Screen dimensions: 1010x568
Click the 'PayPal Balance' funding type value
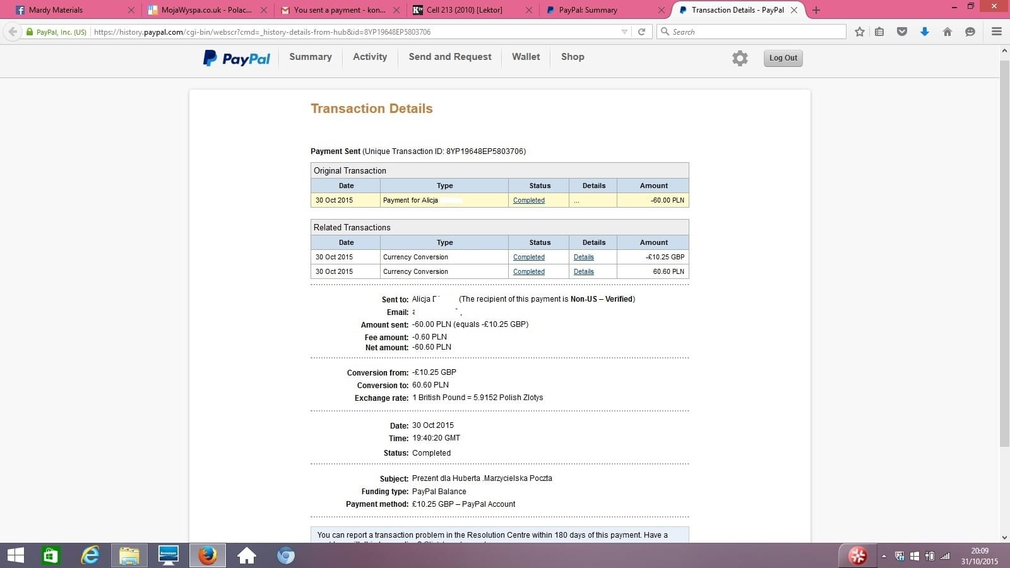coord(439,492)
